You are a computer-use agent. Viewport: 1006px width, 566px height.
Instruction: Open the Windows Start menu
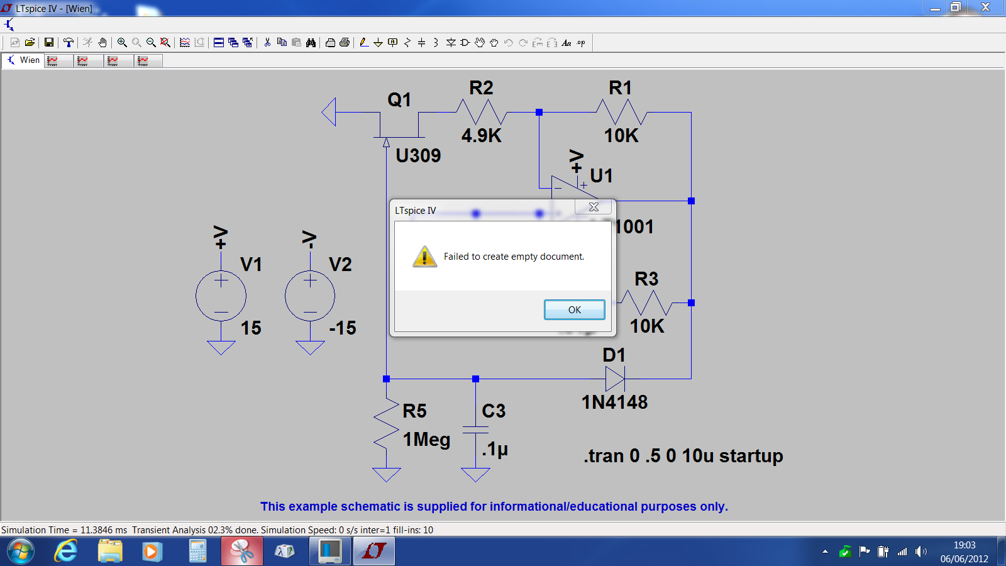[x=21, y=552]
